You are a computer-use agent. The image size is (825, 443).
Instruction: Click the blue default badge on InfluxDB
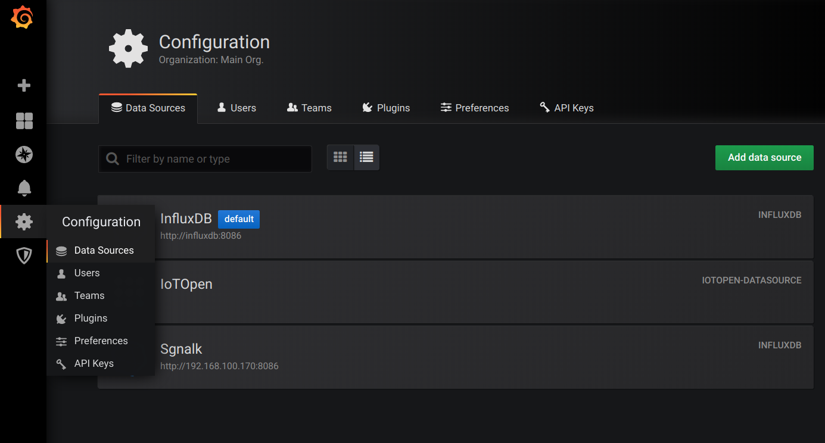tap(239, 219)
